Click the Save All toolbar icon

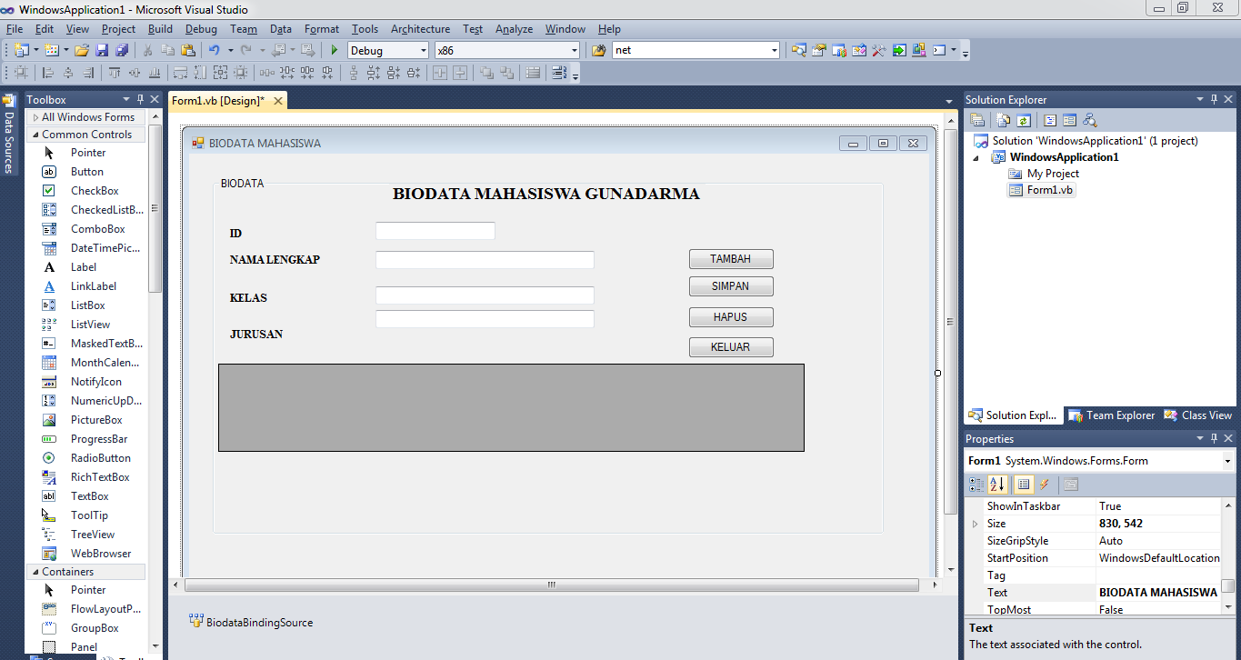[122, 50]
